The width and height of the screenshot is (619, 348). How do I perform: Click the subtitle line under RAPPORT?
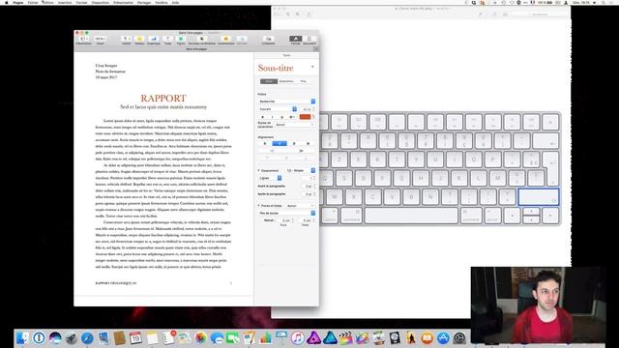click(x=163, y=107)
